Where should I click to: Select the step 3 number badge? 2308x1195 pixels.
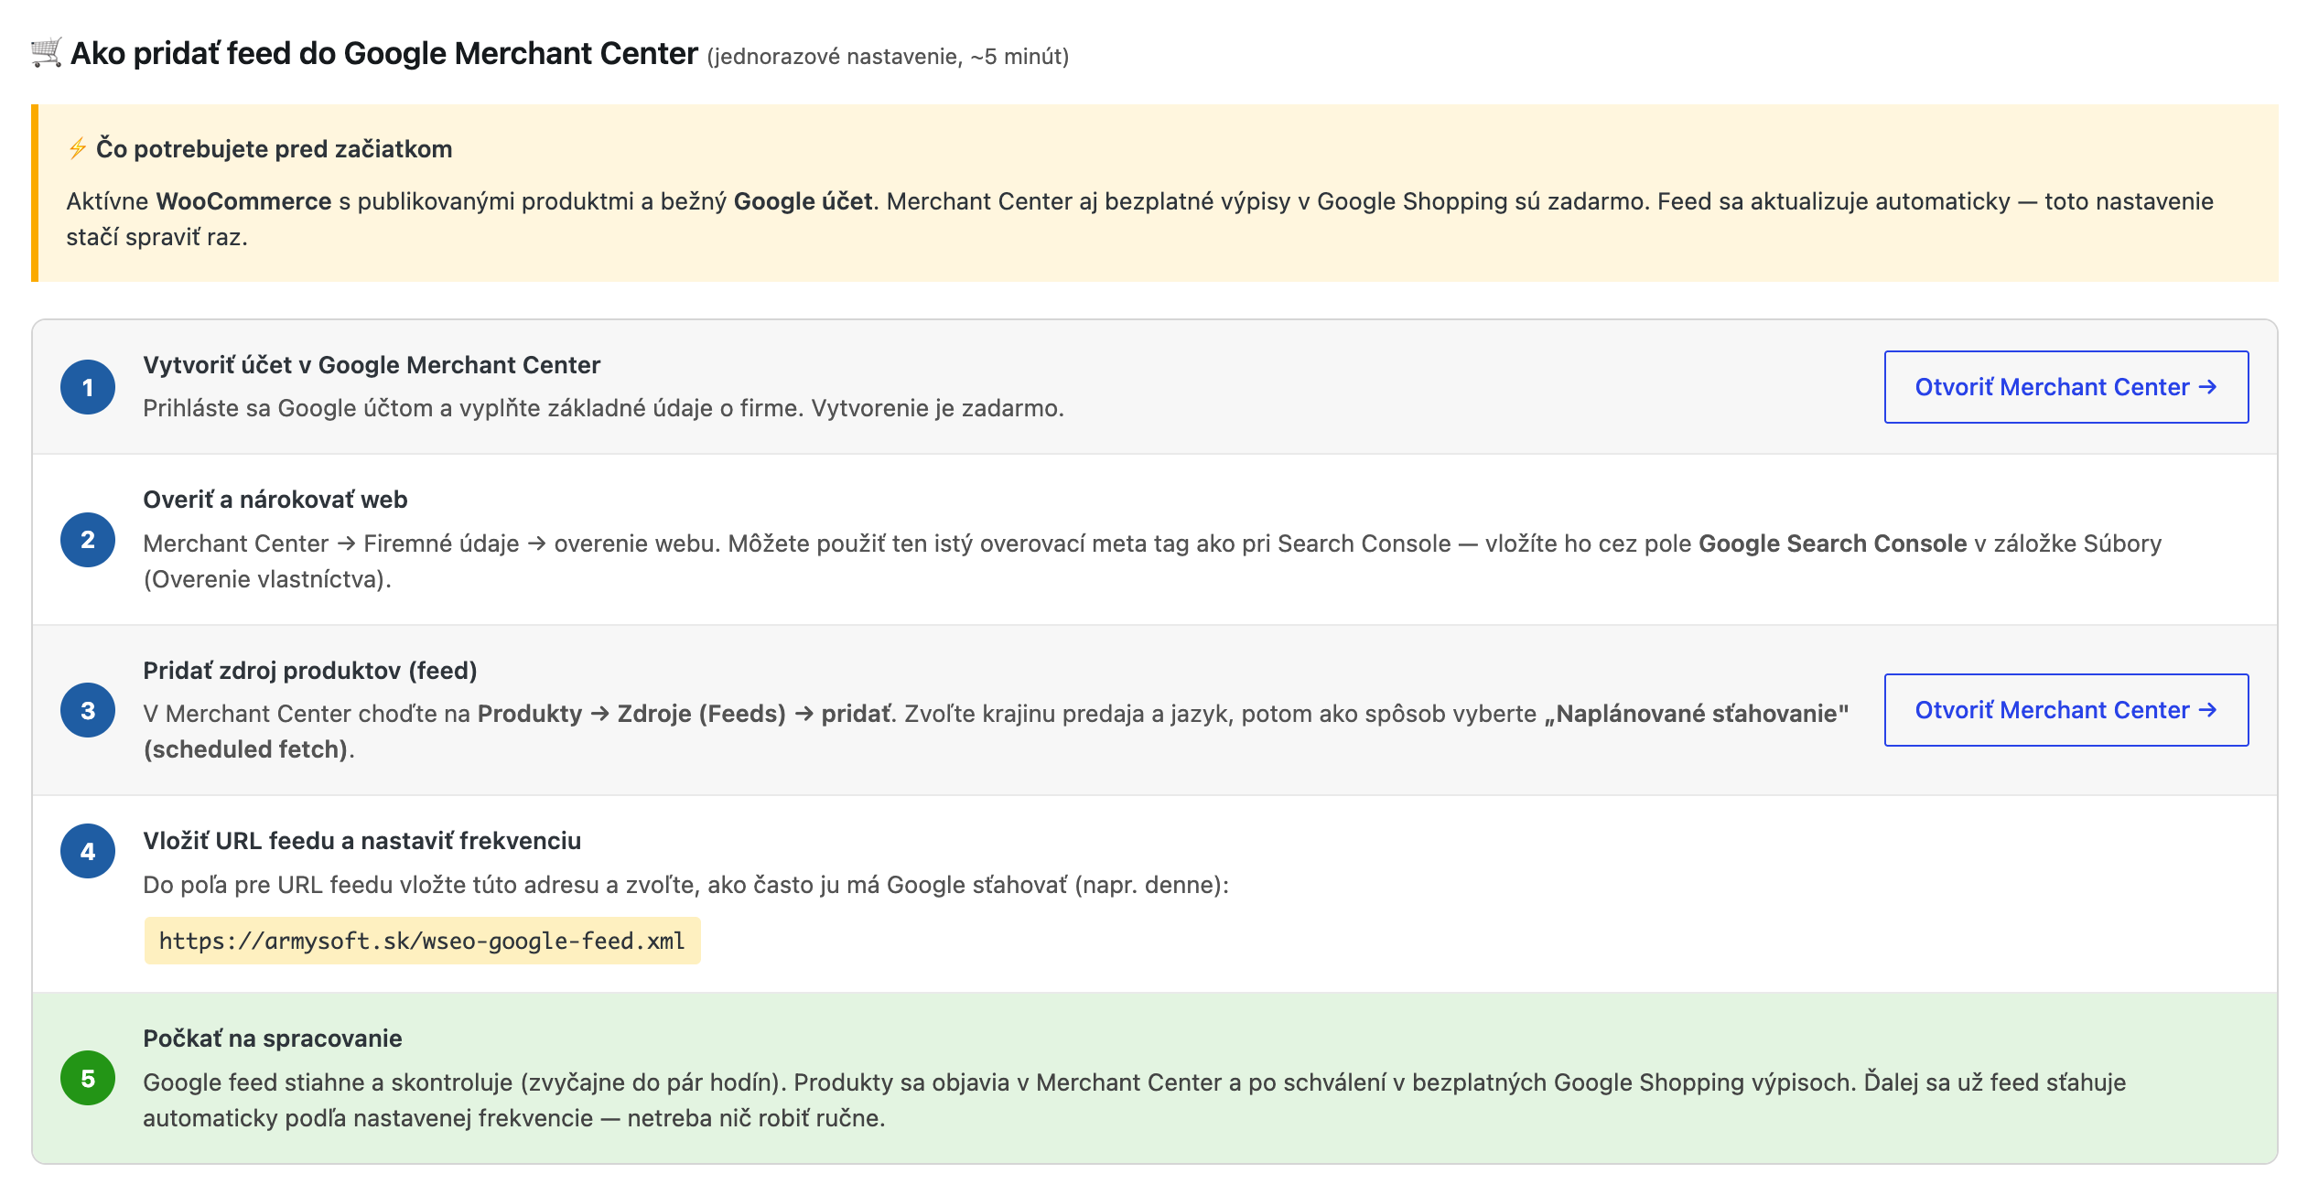pyautogui.click(x=88, y=710)
